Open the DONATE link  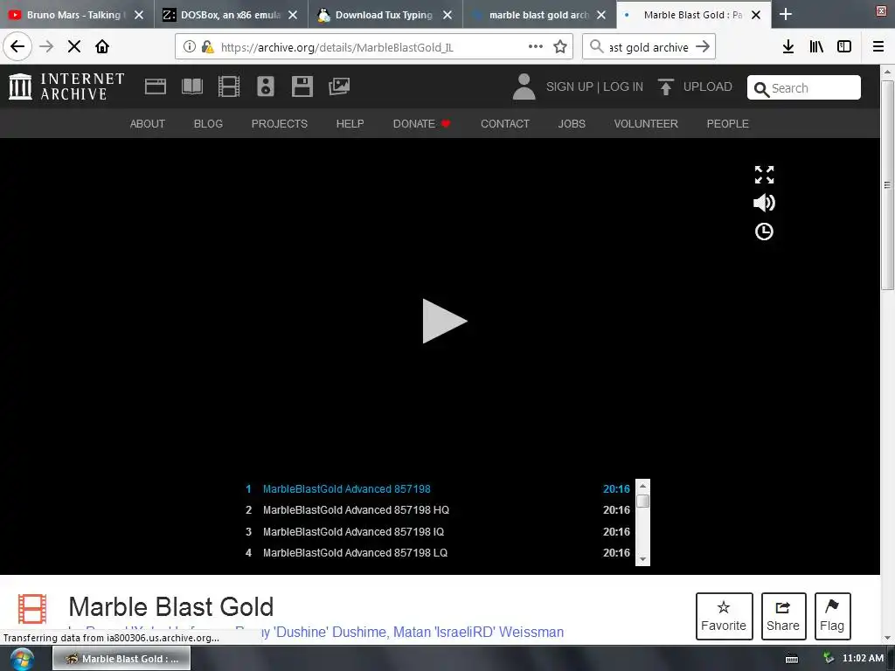coord(421,124)
